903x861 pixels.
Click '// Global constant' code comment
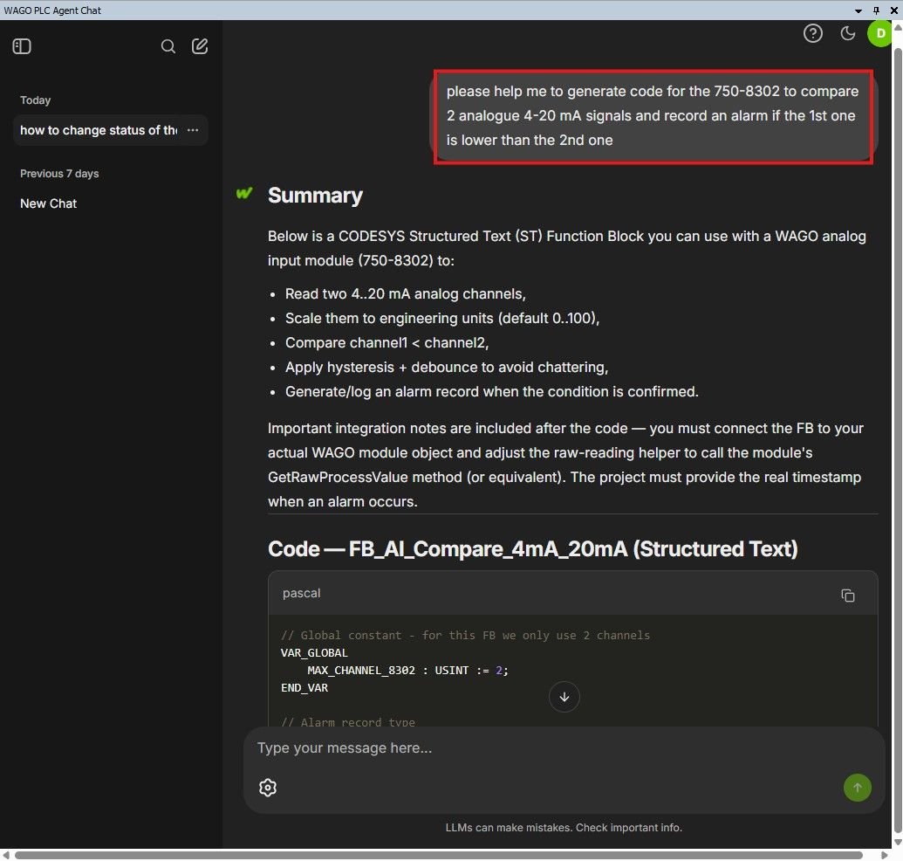(x=465, y=635)
